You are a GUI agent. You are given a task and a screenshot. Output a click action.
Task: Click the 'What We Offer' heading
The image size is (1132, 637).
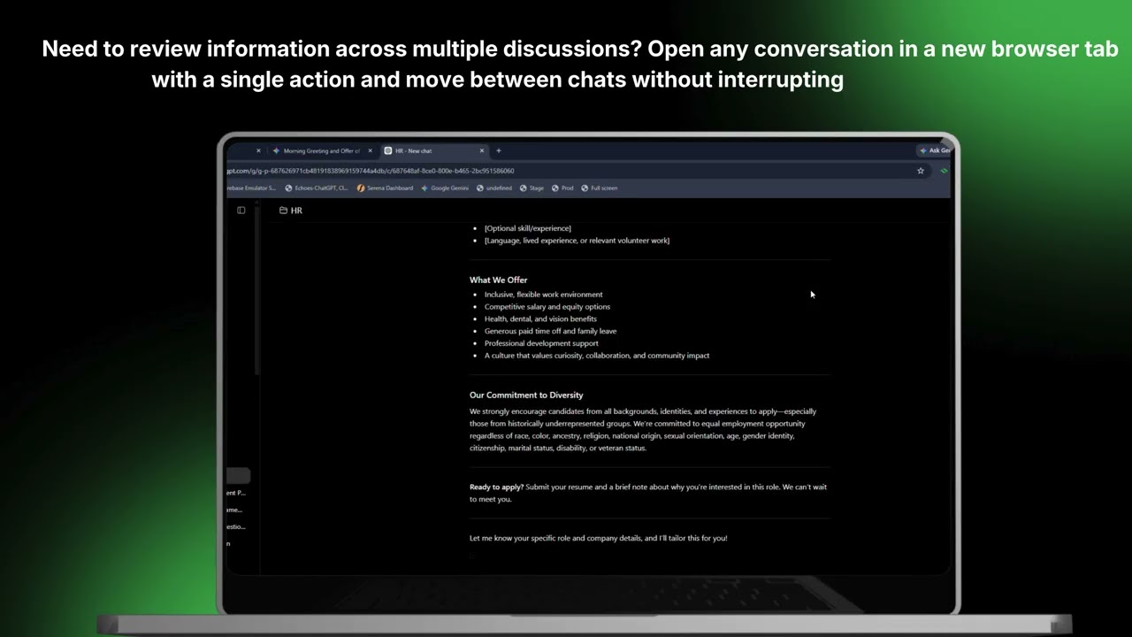pos(498,280)
